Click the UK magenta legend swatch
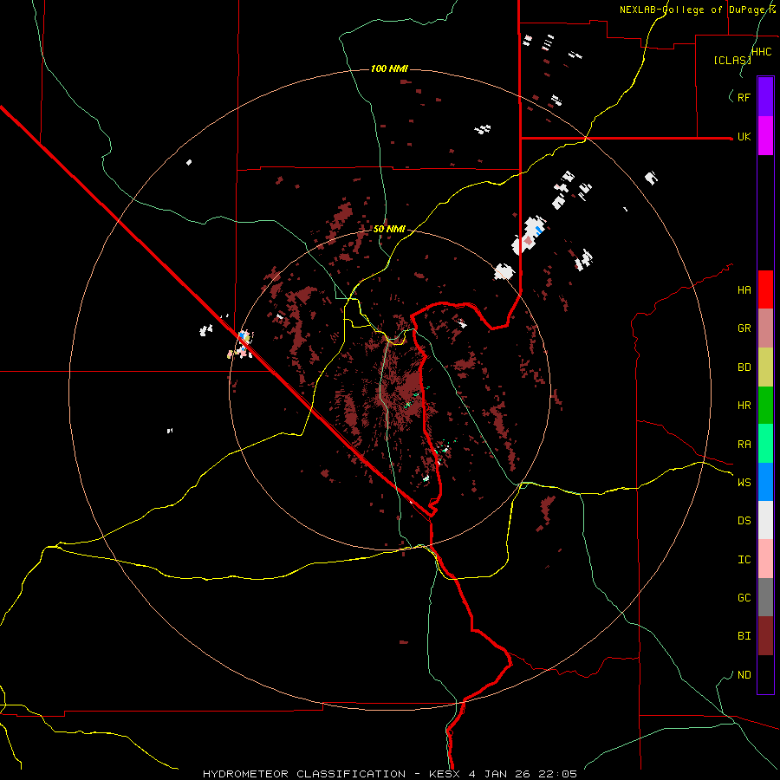This screenshot has width=780, height=780. point(765,136)
